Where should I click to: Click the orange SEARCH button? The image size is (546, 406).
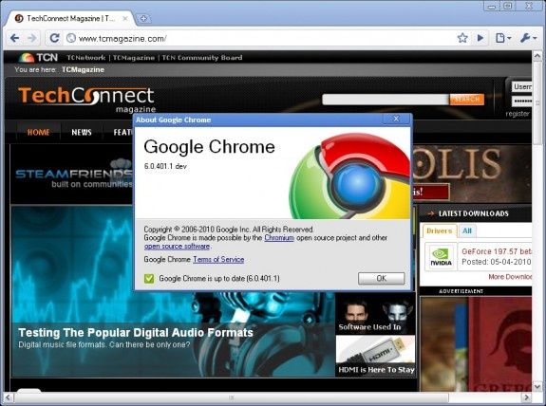[467, 100]
